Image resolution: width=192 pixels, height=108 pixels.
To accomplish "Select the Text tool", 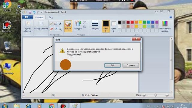I will tap(60, 24).
